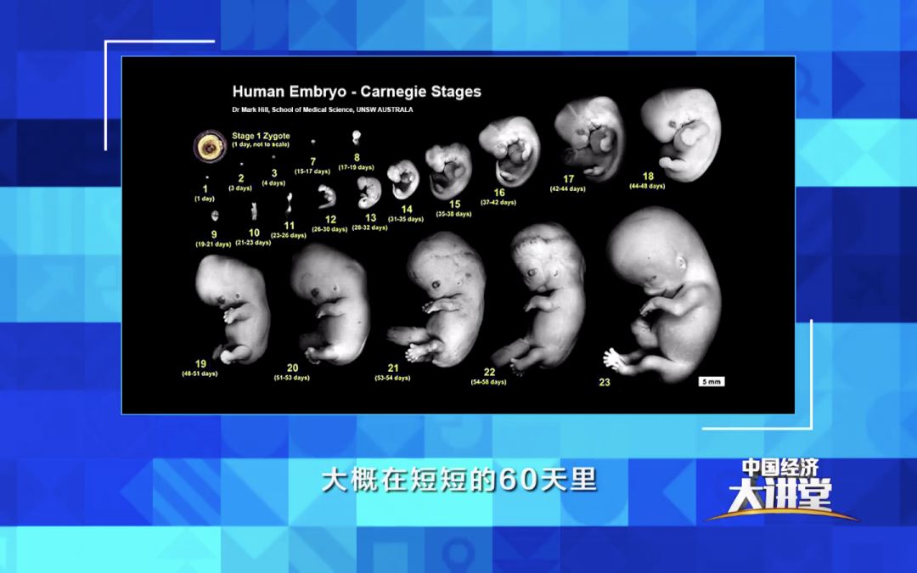Select the stage 18 embryo image
The width and height of the screenshot is (917, 573).
[681, 134]
